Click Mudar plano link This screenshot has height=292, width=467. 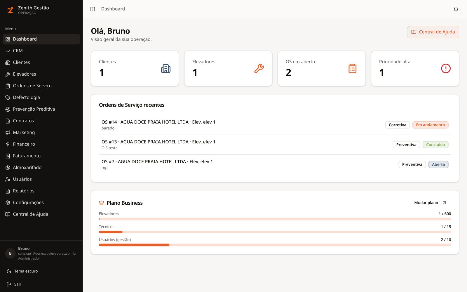(431, 203)
